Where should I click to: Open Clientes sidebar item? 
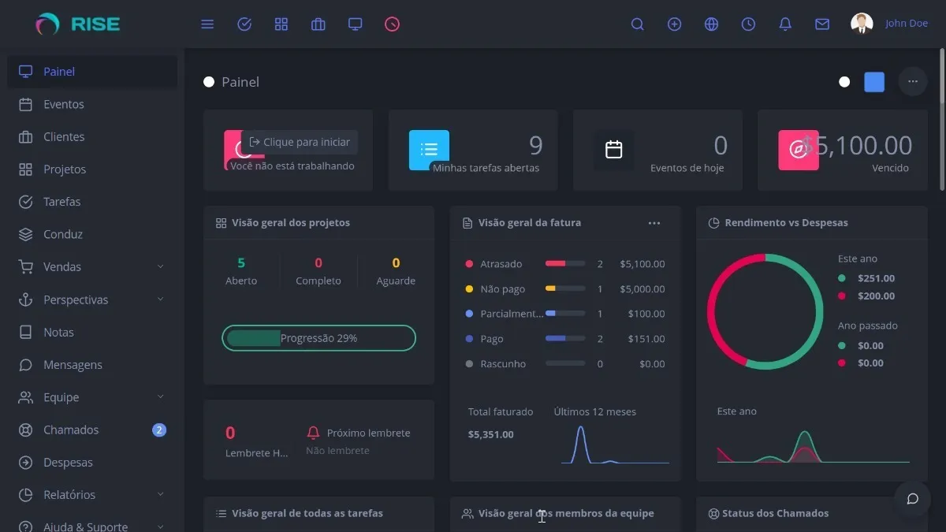coord(92,137)
